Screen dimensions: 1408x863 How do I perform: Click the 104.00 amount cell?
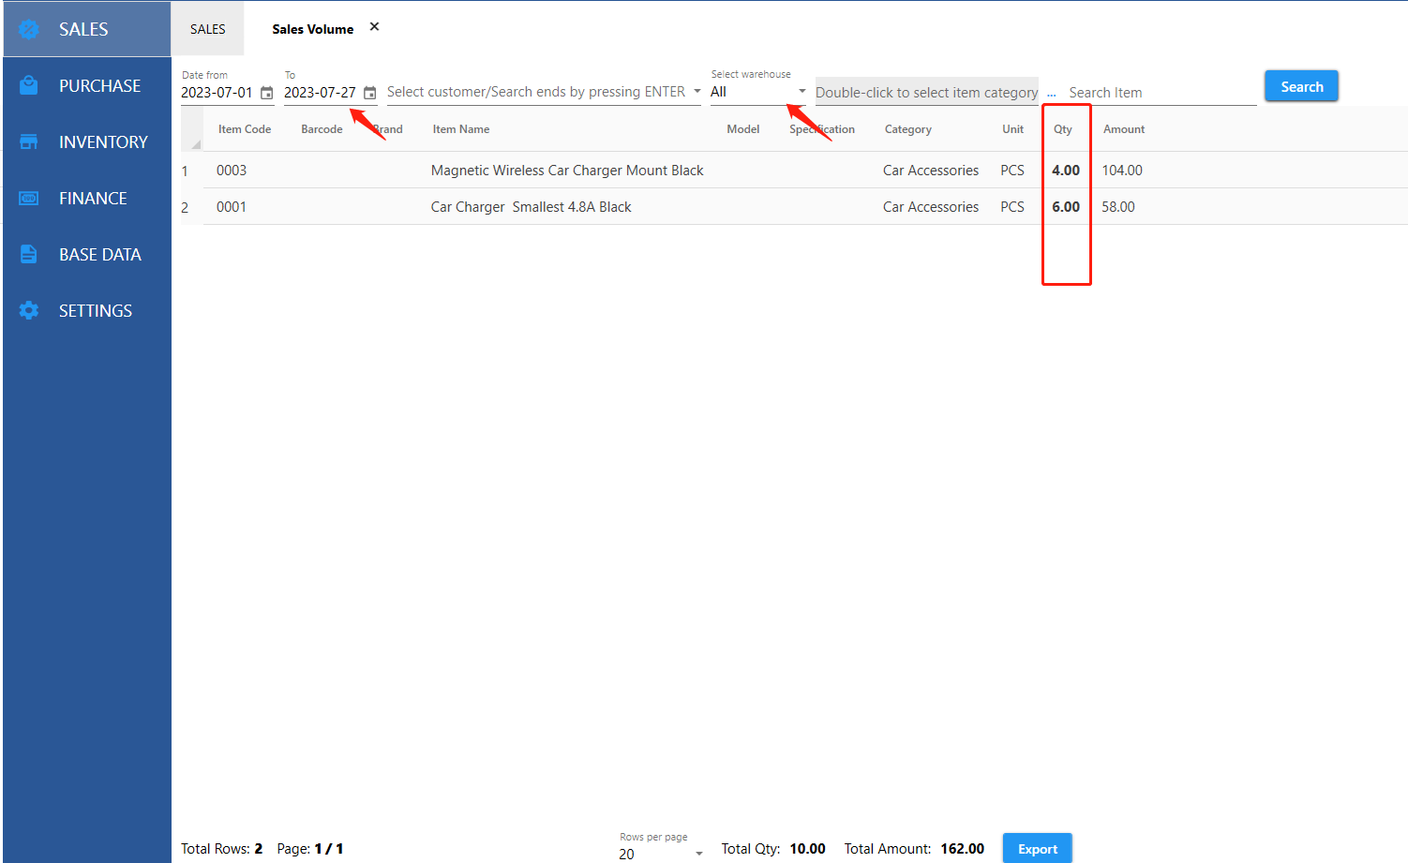[x=1122, y=171]
